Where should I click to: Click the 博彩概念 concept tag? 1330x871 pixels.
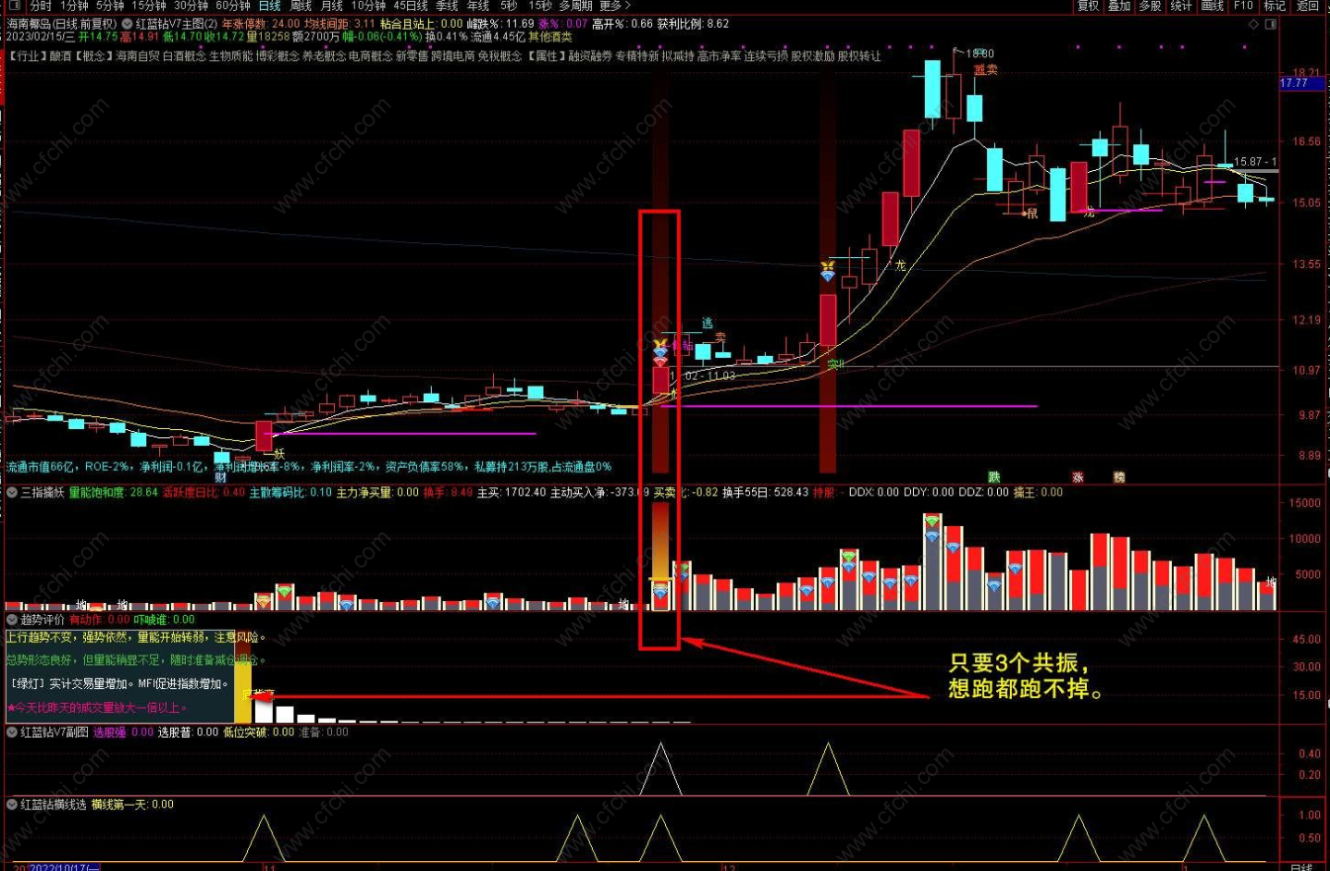pos(278,56)
